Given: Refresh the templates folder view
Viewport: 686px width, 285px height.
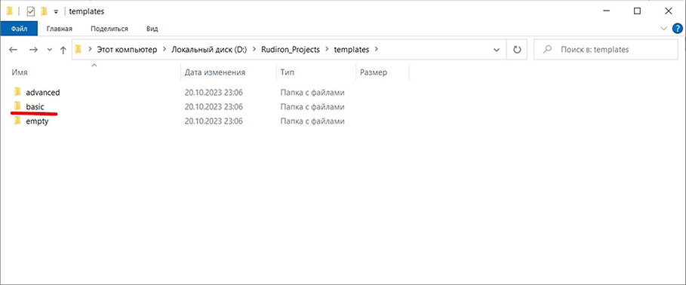Looking at the screenshot, I should (x=517, y=50).
